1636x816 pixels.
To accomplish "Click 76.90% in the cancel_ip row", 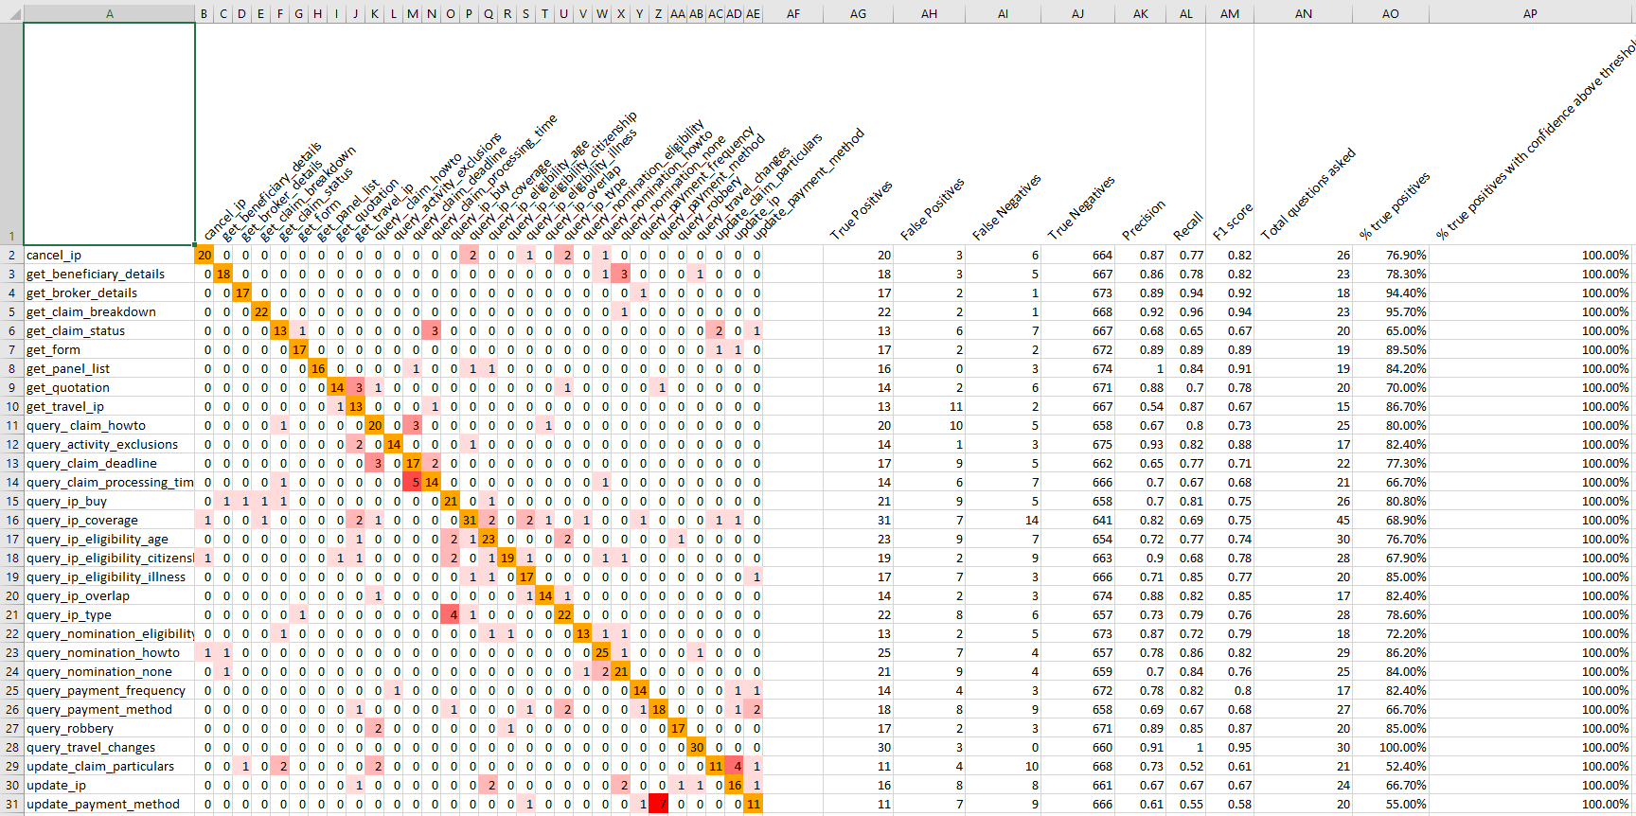I will tap(1391, 255).
